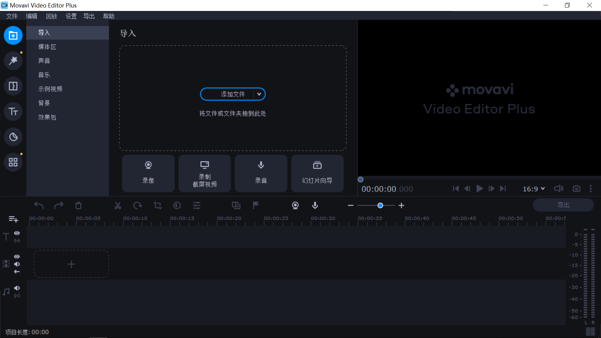
Task: Open the 导出 menu item
Action: pos(89,16)
